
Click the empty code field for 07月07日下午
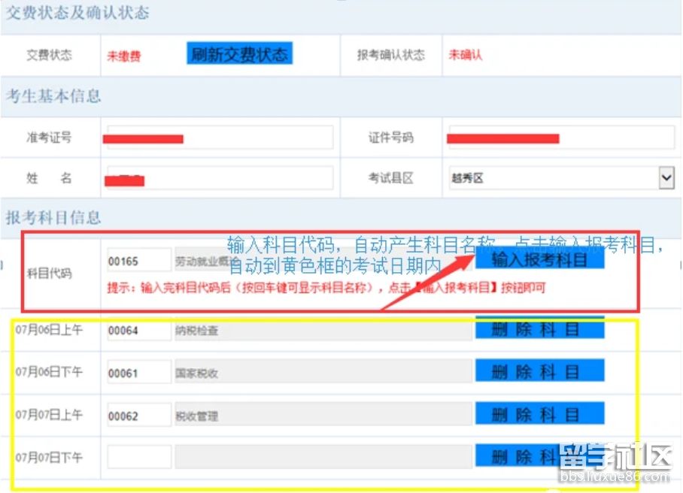pyautogui.click(x=139, y=457)
